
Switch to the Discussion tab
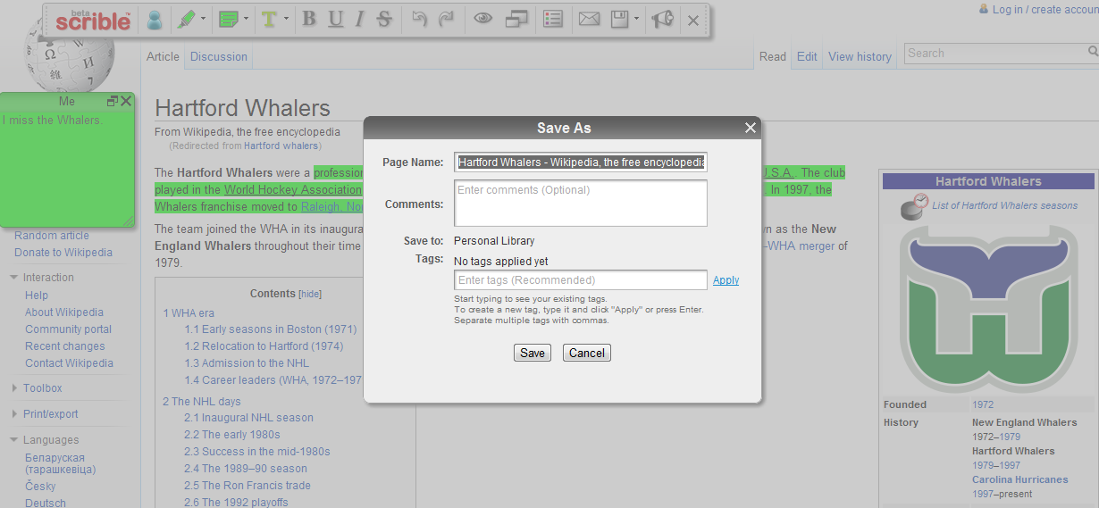(x=219, y=56)
